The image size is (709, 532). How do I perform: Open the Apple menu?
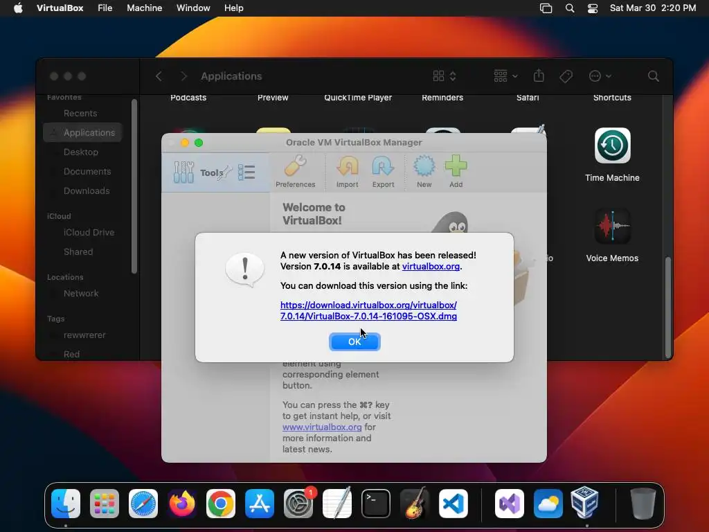(18, 8)
